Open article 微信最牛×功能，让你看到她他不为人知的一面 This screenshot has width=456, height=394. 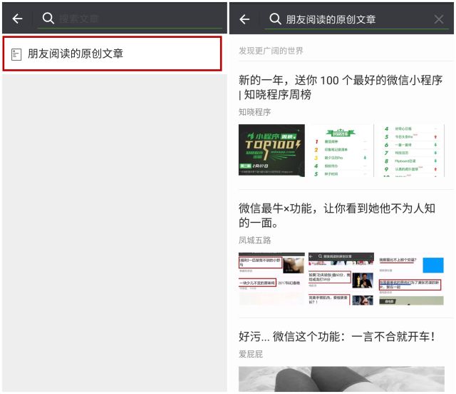337,216
